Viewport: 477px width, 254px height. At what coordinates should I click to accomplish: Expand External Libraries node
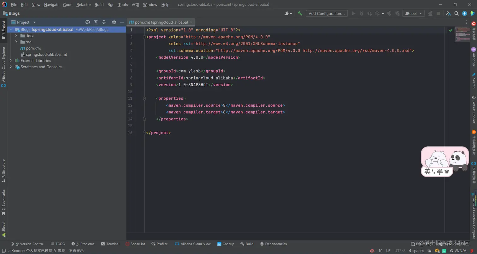pyautogui.click(x=11, y=61)
